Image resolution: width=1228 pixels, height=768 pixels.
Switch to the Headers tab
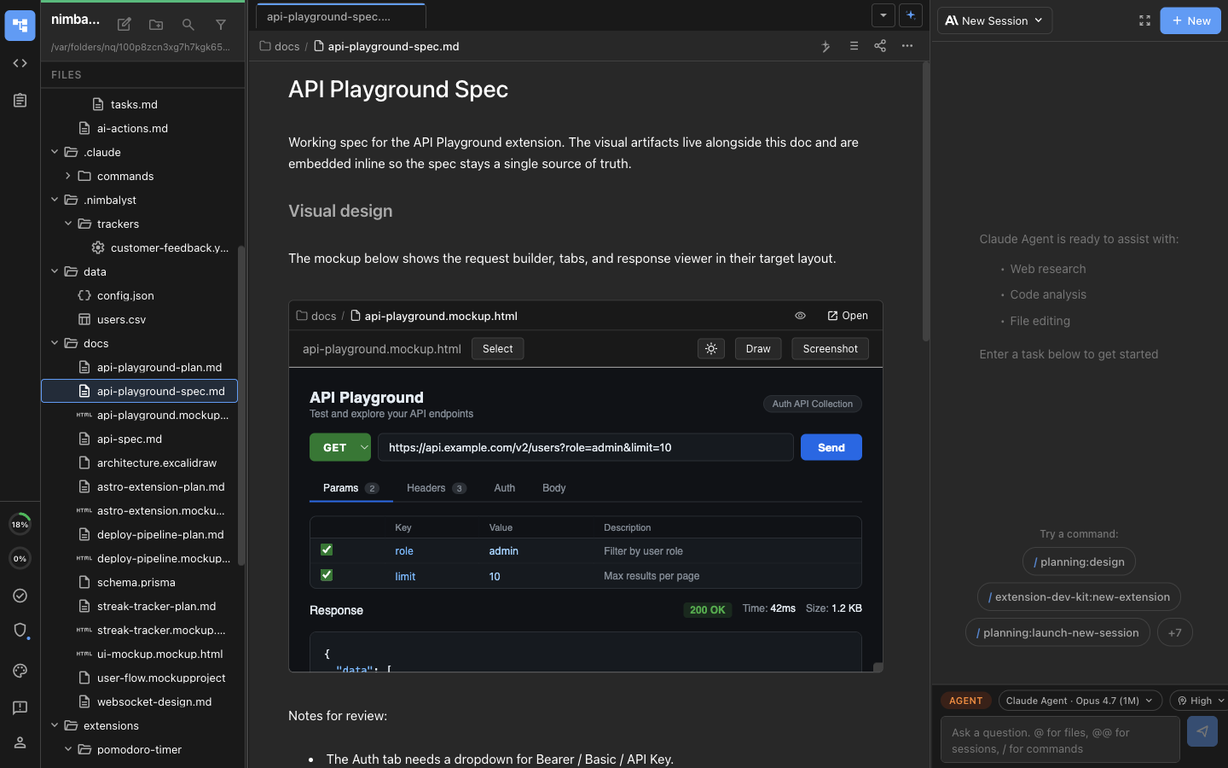(x=436, y=488)
